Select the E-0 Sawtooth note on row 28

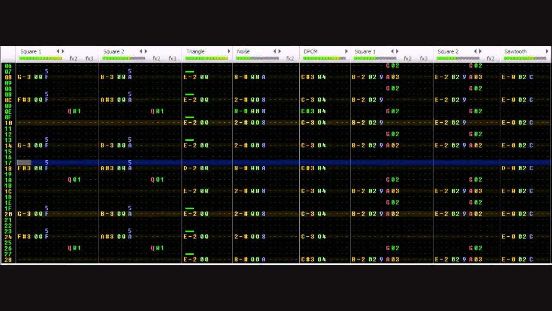tap(508, 260)
